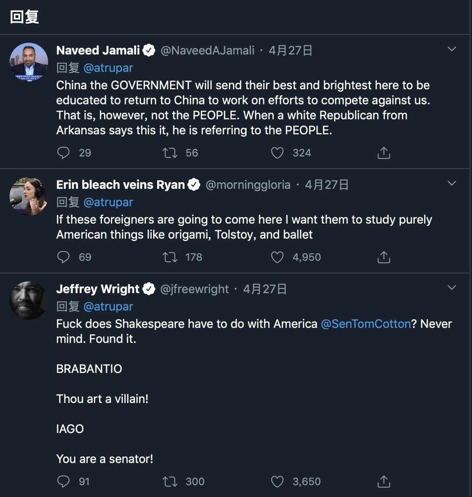Screen dimensions: 472x497
Task: Open @atrupar link in Naveed Jamali's reply
Action: tap(108, 68)
